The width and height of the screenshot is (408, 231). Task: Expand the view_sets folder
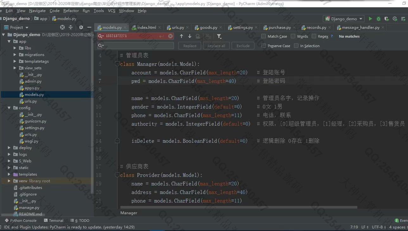[15, 68]
